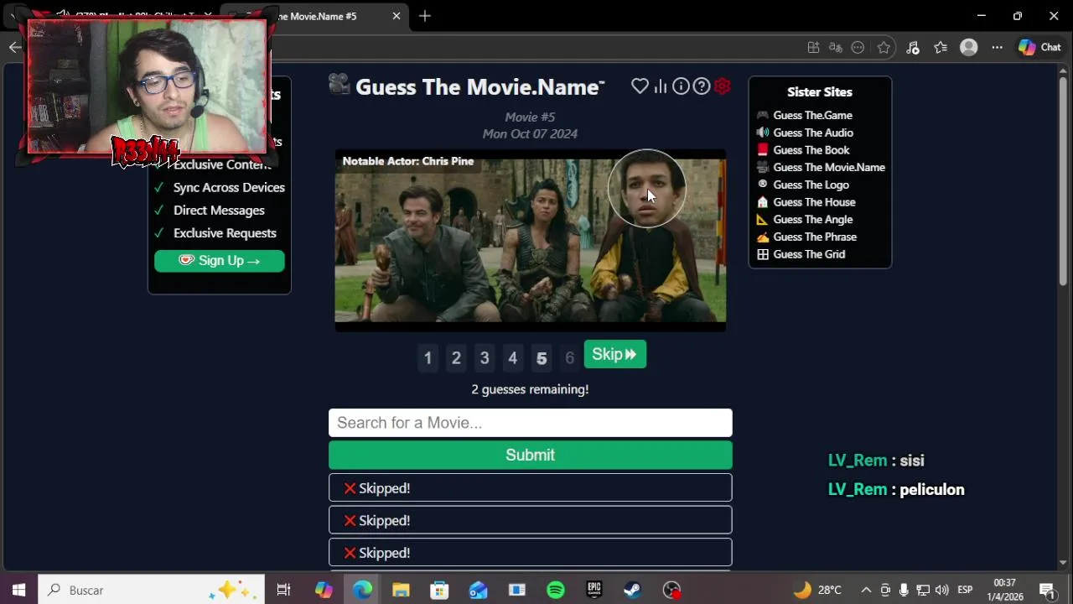Open the Edge profile avatar
Screen dimensions: 1073x604
(969, 48)
